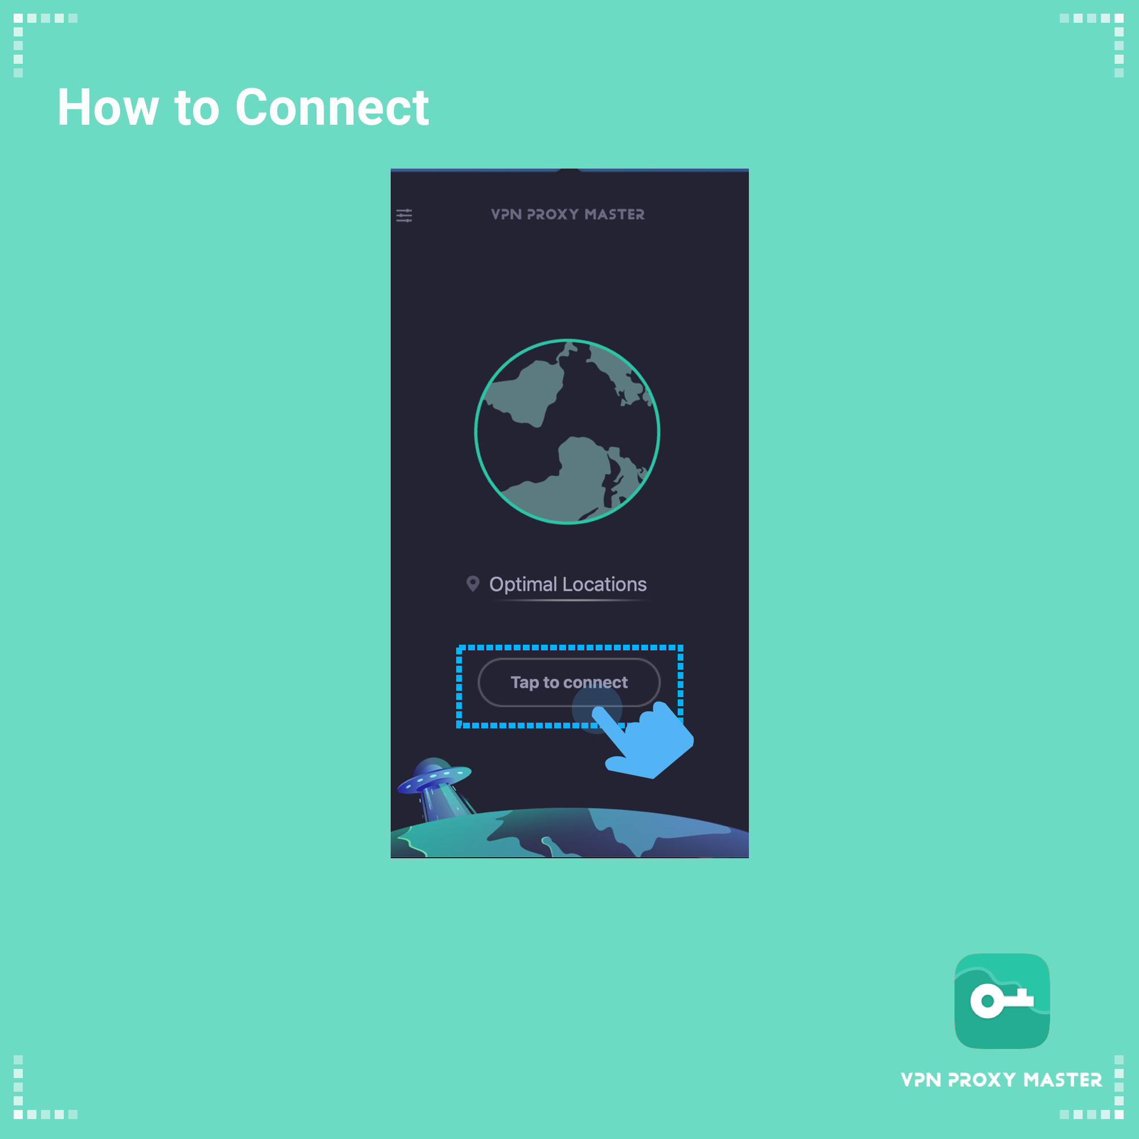Enable Optimal Locations selection
Viewport: 1139px width, 1139px height.
pyautogui.click(x=569, y=582)
